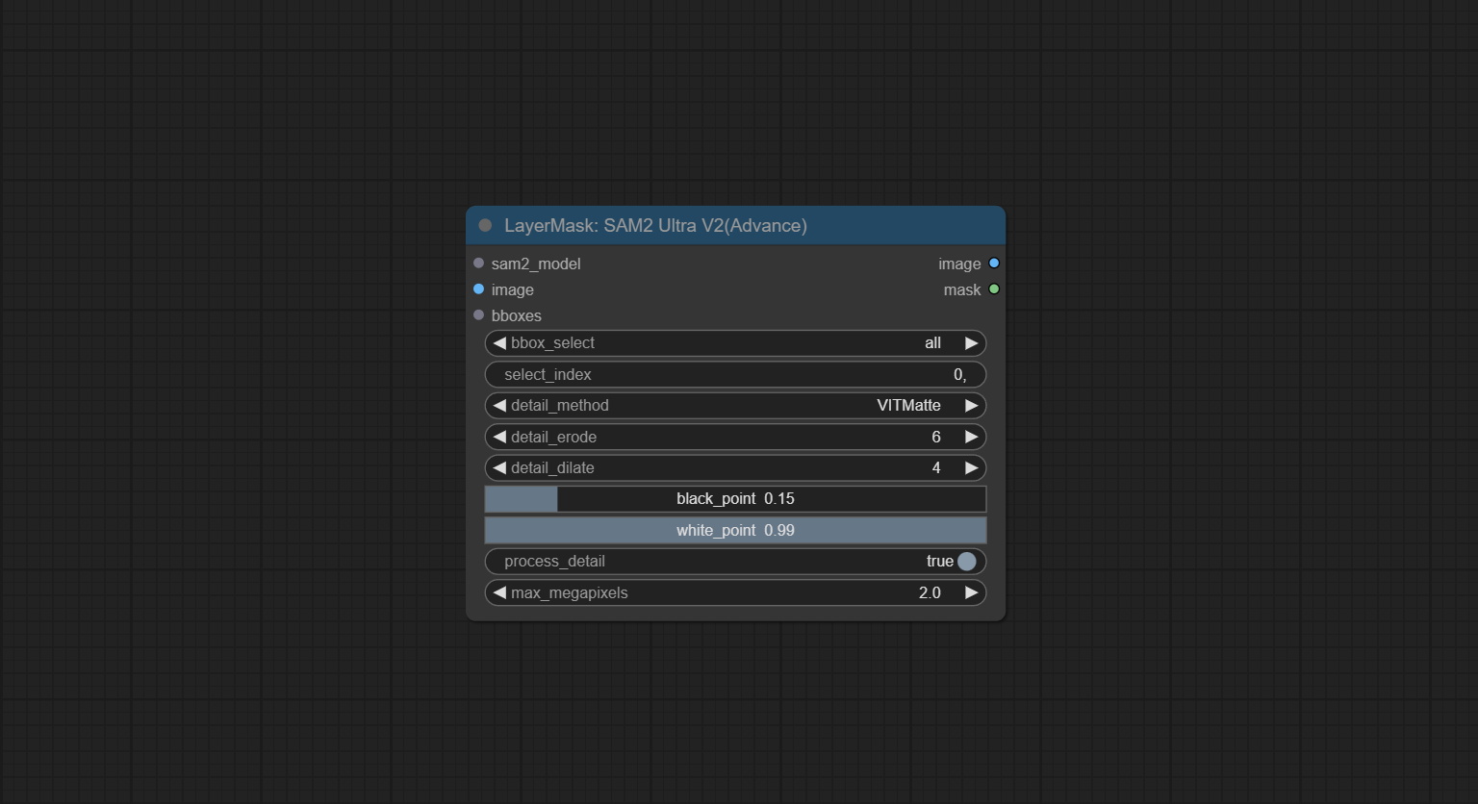Toggle the process_detail switch
Viewport: 1478px width, 804px height.
(x=966, y=562)
